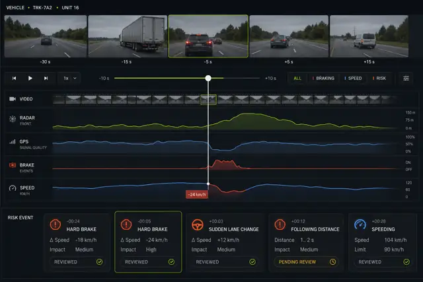
Task: Skip to next event in playback
Action: click(x=46, y=78)
